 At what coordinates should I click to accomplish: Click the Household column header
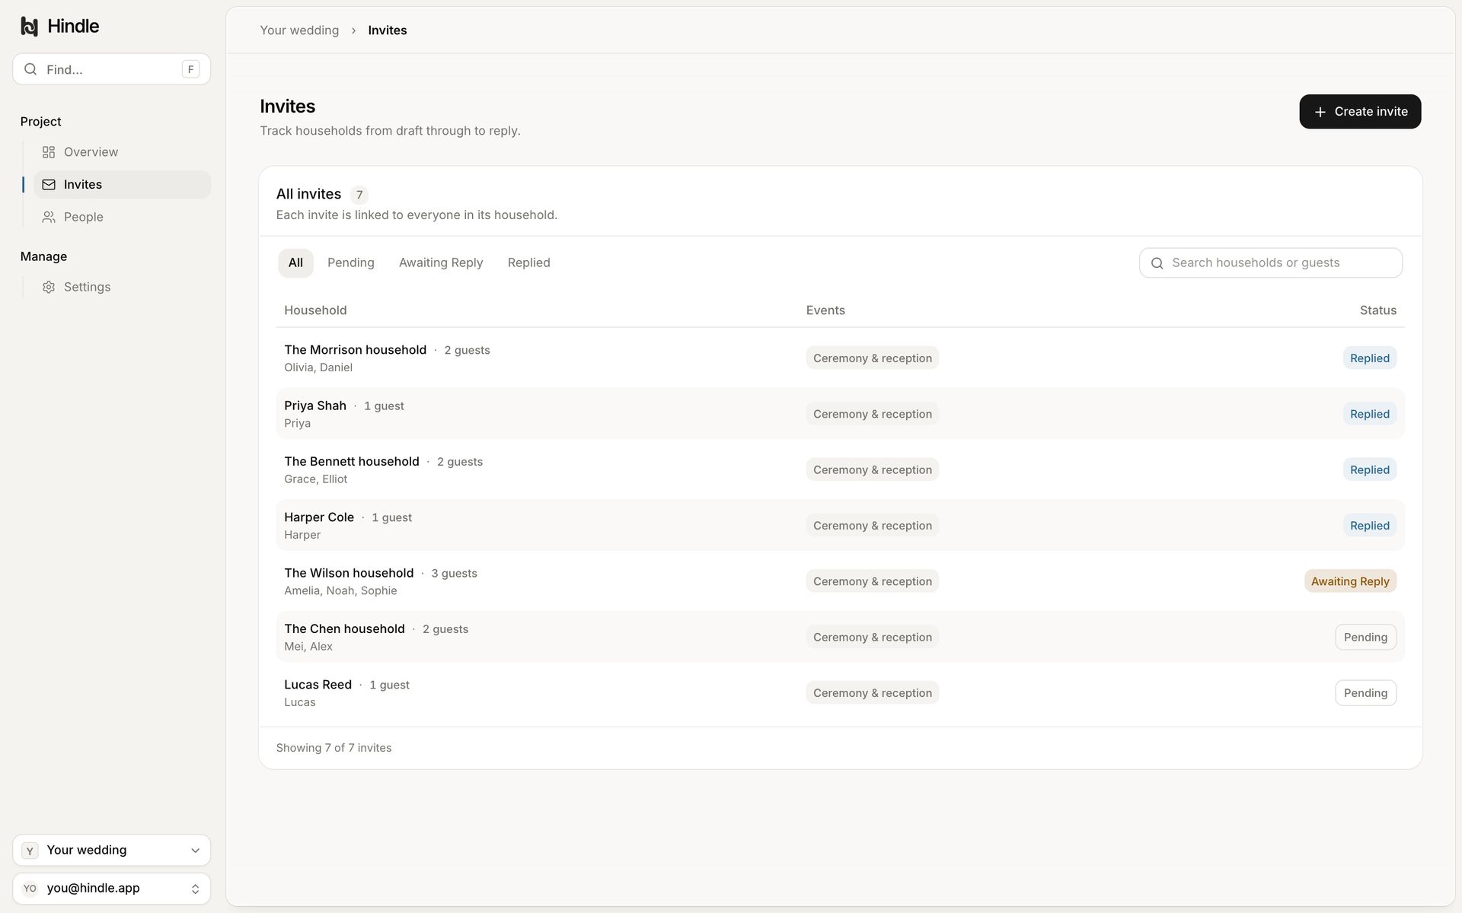[315, 310]
